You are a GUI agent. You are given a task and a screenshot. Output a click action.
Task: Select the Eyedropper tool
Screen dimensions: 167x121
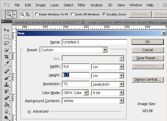click(x=7, y=63)
